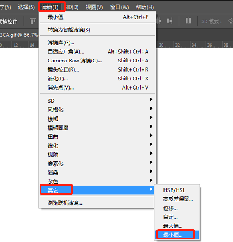Open the 窗口(W) menu
Screen dimensions: 233x242
click(119, 7)
